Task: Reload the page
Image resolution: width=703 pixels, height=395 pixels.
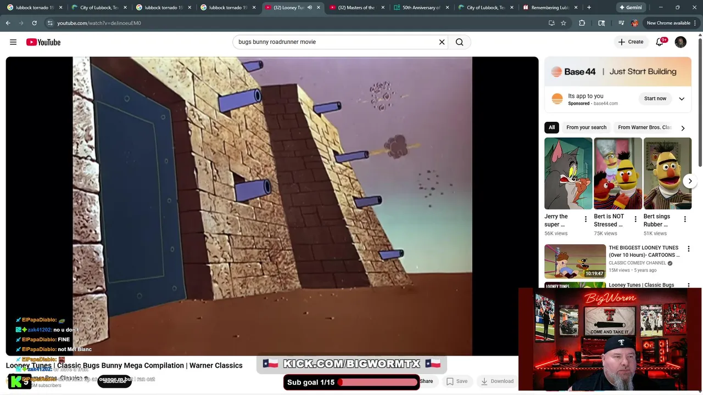Action: click(x=34, y=23)
